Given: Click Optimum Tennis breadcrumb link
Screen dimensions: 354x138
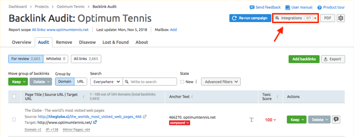Looking at the screenshot, I should [71, 6].
